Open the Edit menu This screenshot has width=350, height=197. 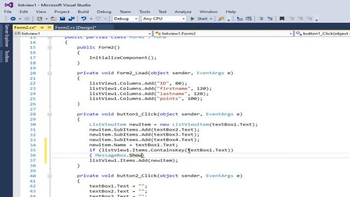click(24, 11)
